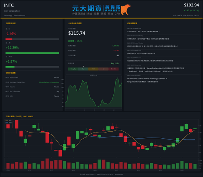Click the 09/10 Piper Sandler rating row
This screenshot has height=177, width=203.
(32, 78)
